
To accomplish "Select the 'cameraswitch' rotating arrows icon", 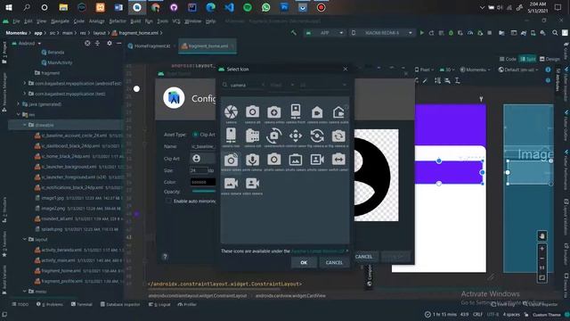I will [273, 136].
